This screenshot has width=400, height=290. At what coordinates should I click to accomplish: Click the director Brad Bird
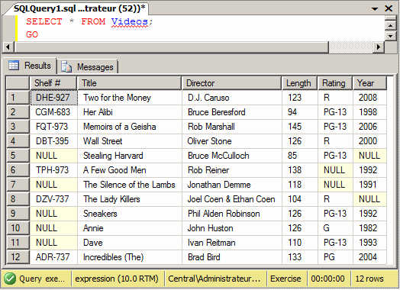tap(204, 257)
